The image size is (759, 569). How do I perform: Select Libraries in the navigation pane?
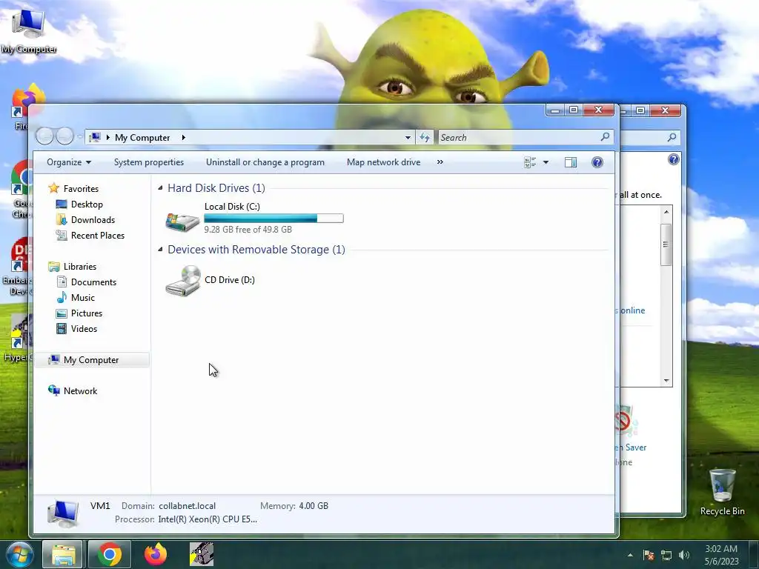[80, 267]
